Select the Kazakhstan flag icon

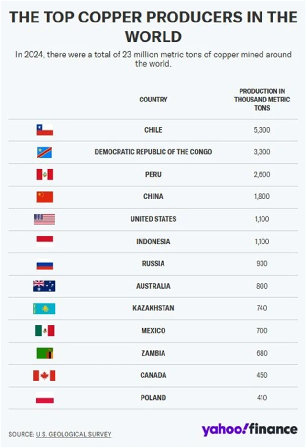[44, 308]
